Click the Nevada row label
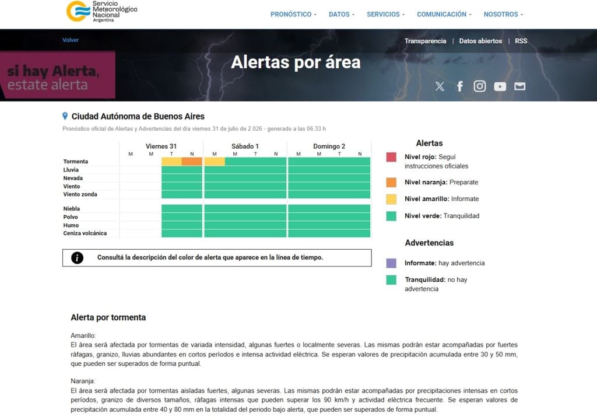Screen dimensions: 597x420 click(x=73, y=178)
